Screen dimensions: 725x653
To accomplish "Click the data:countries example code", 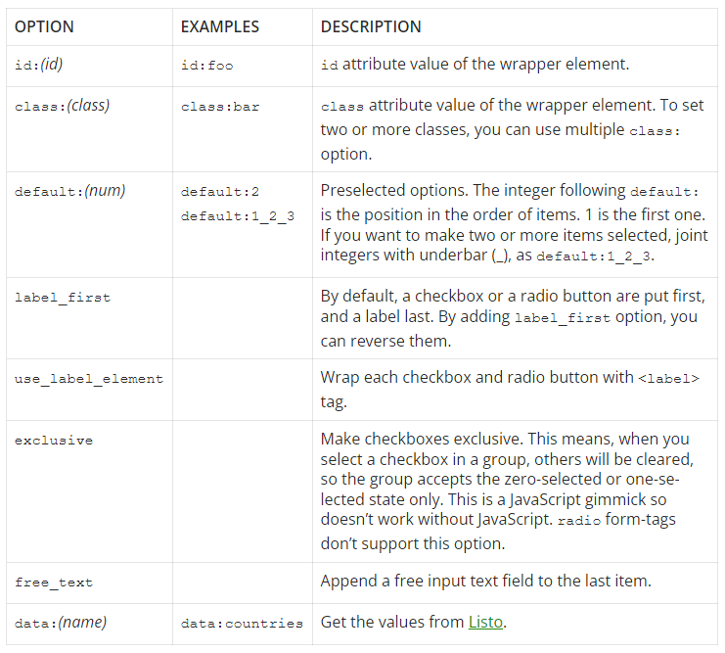I will 242,623.
